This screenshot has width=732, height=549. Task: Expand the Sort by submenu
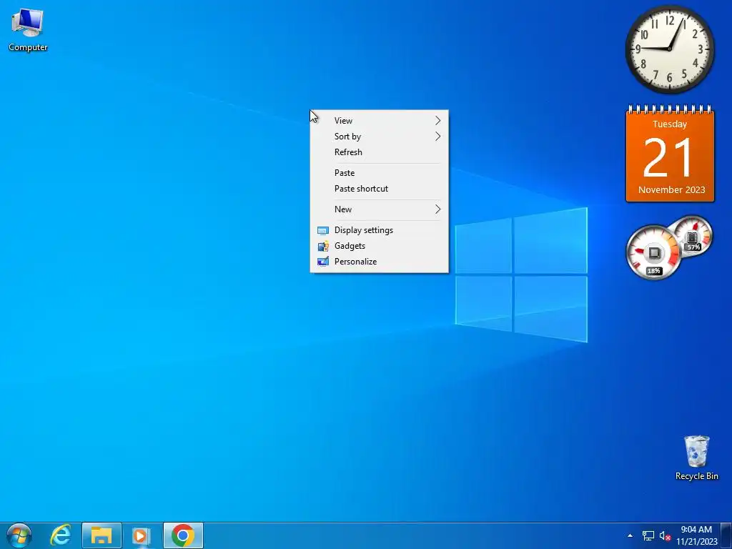[379, 137]
